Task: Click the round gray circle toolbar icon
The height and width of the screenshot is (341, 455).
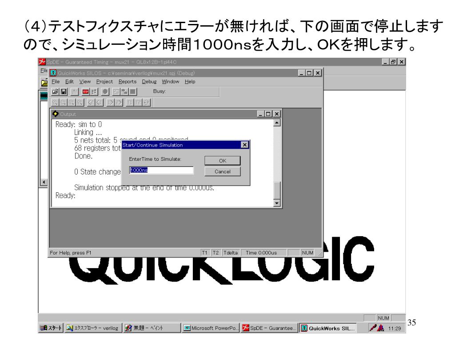Action: pos(105,91)
